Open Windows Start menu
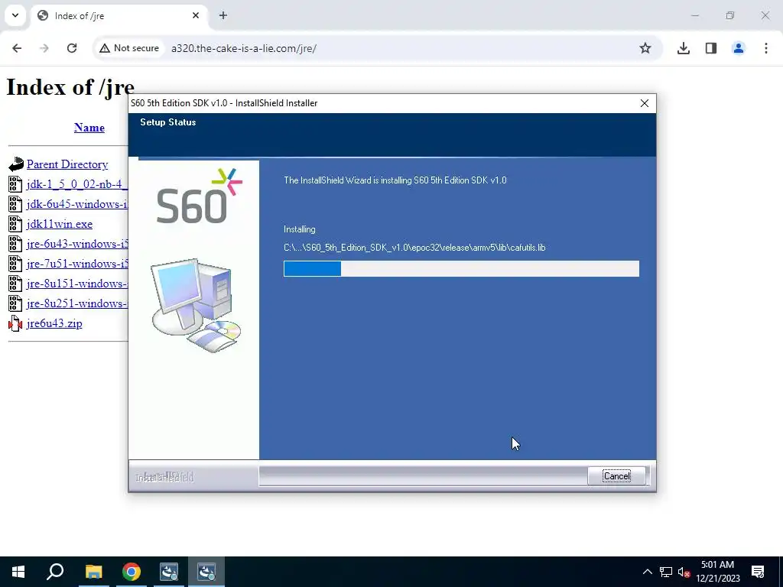The width and height of the screenshot is (783, 587). click(18, 572)
